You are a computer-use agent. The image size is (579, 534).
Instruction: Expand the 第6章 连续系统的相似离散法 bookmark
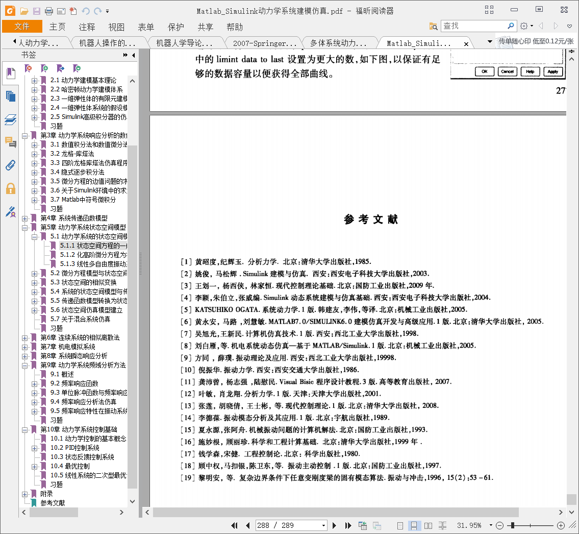[x=24, y=338]
